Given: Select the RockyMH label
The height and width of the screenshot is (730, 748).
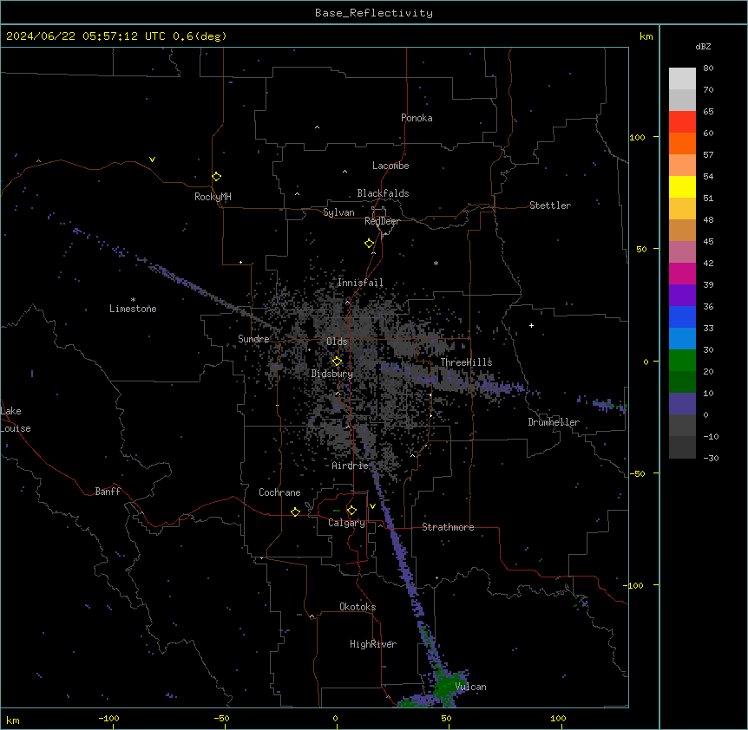Looking at the screenshot, I should tap(213, 197).
